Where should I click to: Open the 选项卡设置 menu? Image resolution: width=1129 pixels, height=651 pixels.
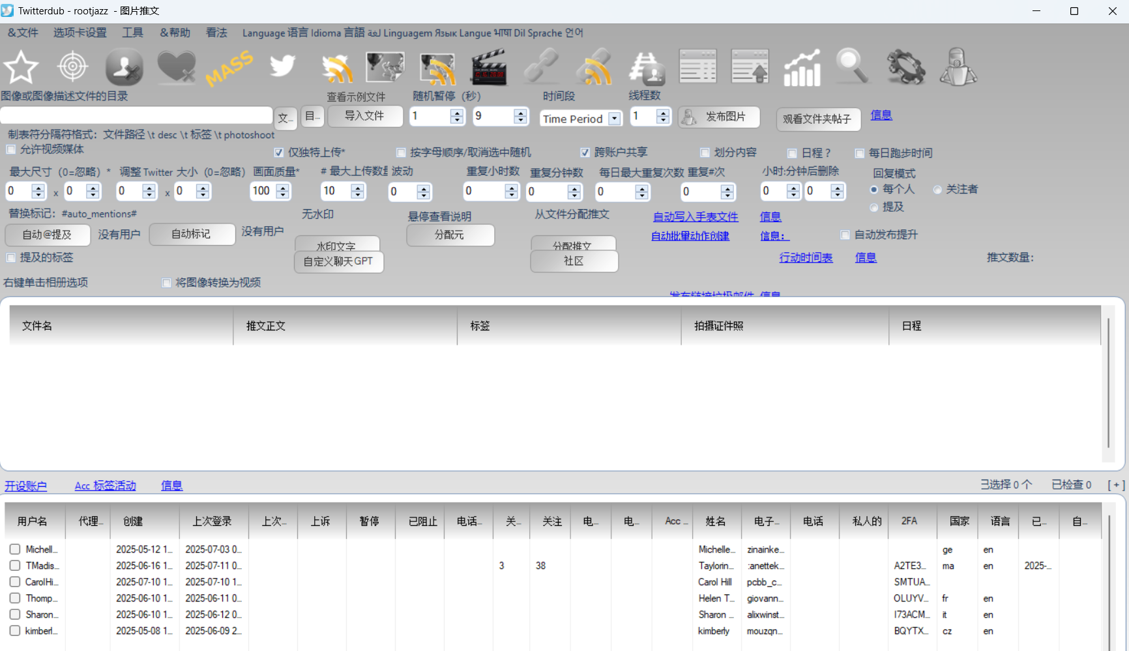(x=80, y=33)
